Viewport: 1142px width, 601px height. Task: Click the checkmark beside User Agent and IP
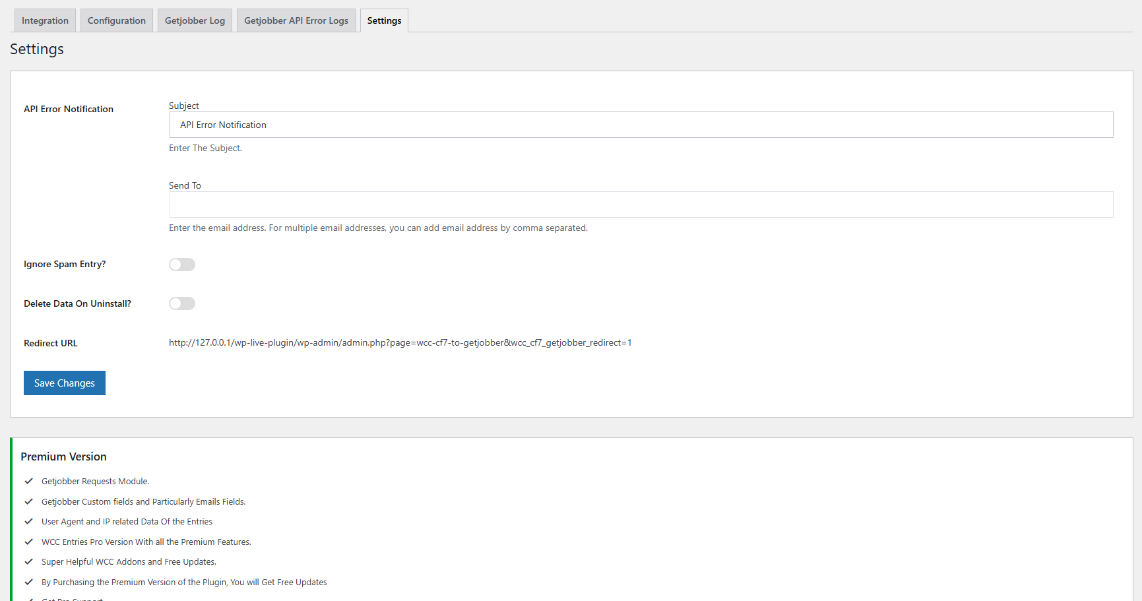point(28,521)
